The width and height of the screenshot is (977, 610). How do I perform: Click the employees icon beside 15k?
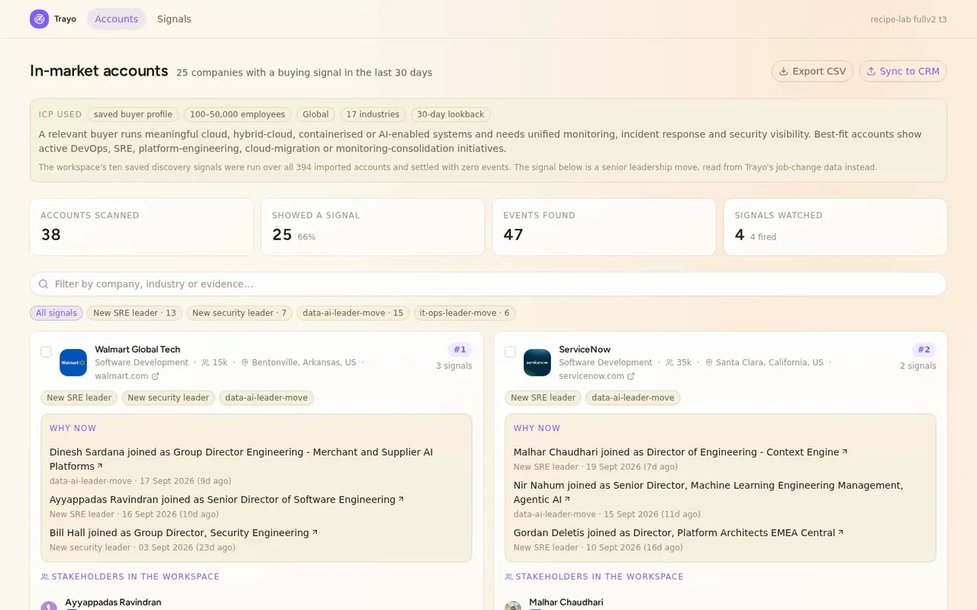tap(205, 363)
